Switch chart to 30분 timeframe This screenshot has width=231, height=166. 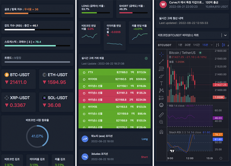[x=188, y=45]
